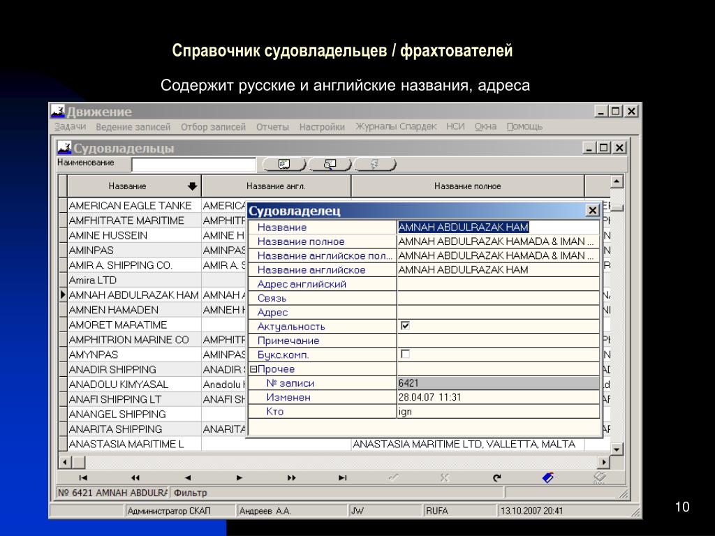Select row AMERICAN EAGLE TANKE
This screenshot has height=536, width=715.
tap(134, 206)
